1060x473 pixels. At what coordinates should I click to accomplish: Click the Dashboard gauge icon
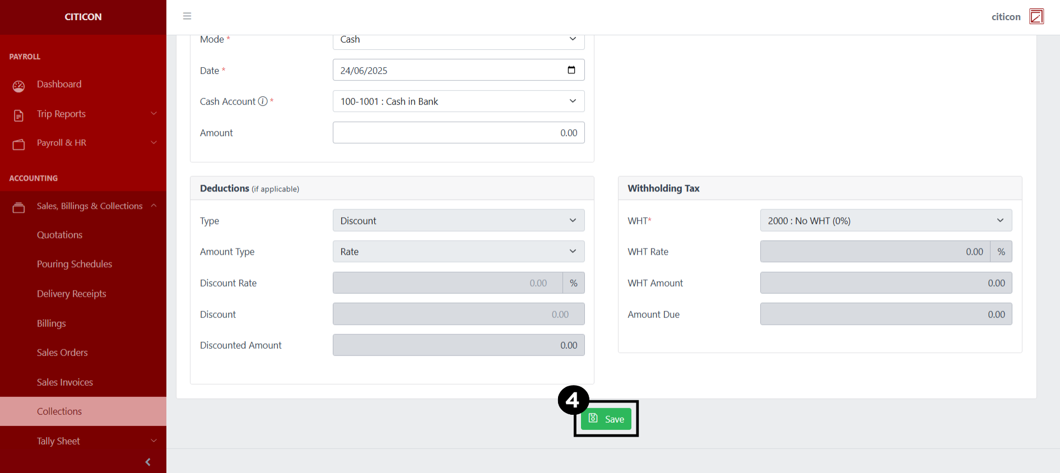click(x=18, y=86)
